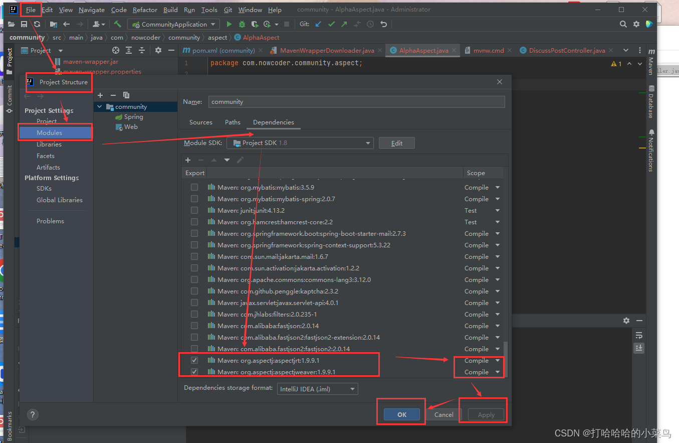Open the Tools menu
The height and width of the screenshot is (443, 679).
point(209,10)
